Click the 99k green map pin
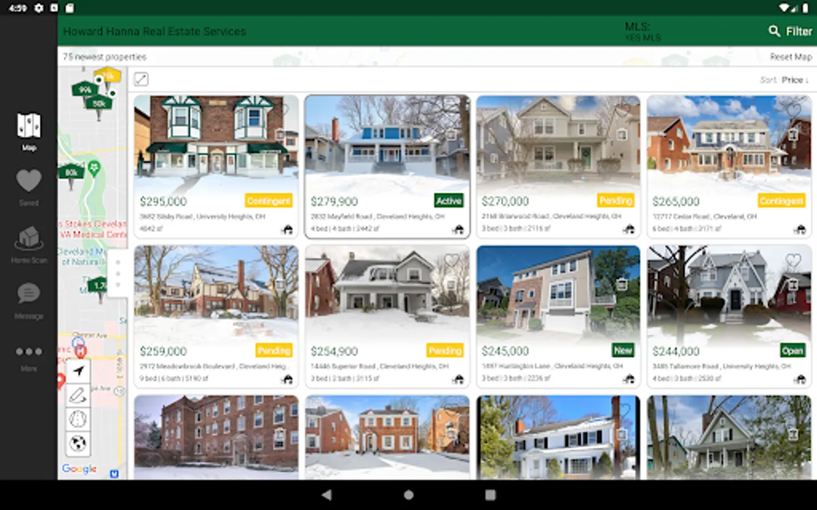 coord(85,90)
